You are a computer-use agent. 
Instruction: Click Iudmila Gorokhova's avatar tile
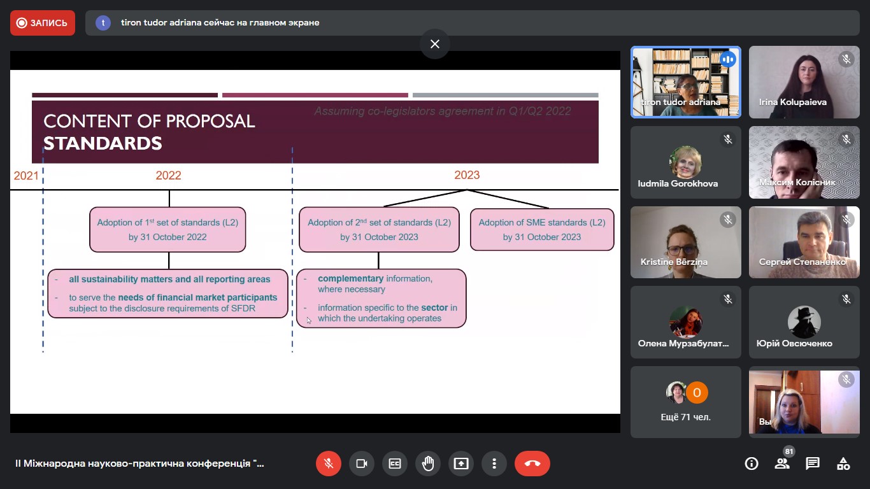tap(686, 162)
